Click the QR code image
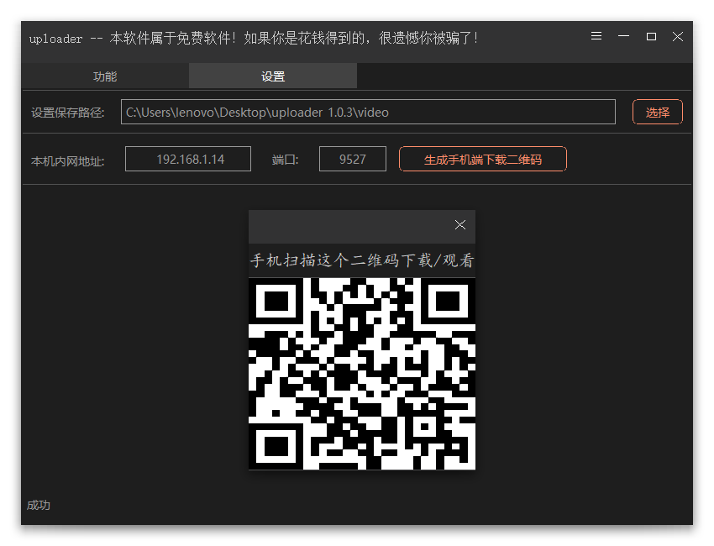This screenshot has height=546, width=714. (361, 374)
